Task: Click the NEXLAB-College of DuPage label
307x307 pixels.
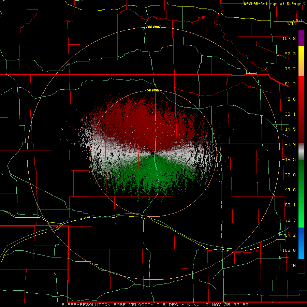Action: pyautogui.click(x=272, y=4)
